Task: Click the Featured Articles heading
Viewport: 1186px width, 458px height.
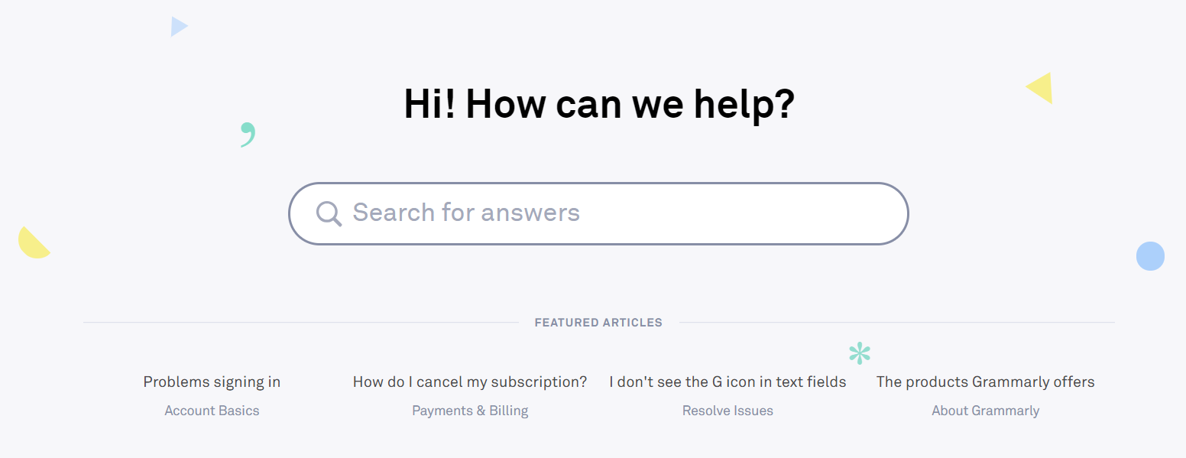Action: [x=598, y=323]
